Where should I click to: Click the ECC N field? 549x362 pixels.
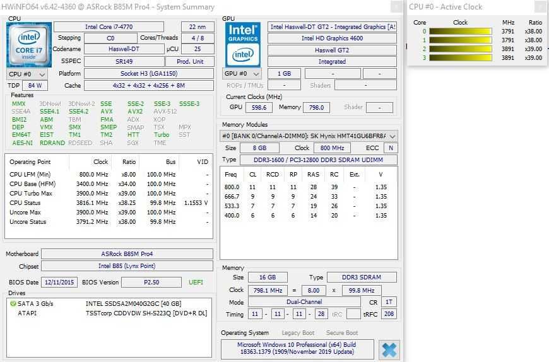(x=391, y=148)
